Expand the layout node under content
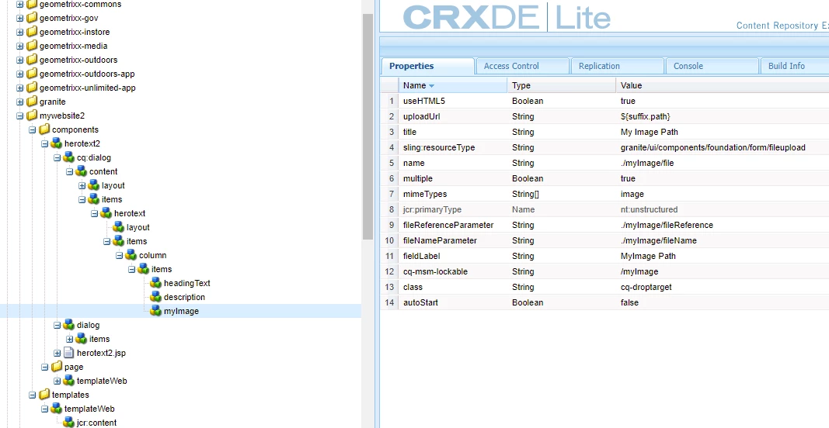 coord(82,186)
